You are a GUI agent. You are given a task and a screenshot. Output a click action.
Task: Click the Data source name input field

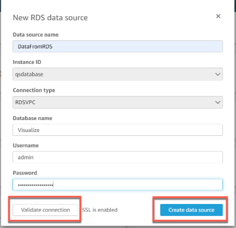[x=117, y=47]
